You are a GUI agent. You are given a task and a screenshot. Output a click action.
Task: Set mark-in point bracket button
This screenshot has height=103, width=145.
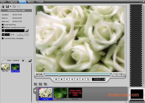point(37,75)
